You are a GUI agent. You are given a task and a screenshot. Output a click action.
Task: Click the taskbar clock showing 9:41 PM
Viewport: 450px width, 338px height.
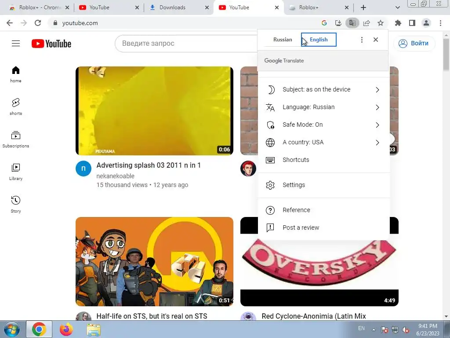[x=428, y=330]
